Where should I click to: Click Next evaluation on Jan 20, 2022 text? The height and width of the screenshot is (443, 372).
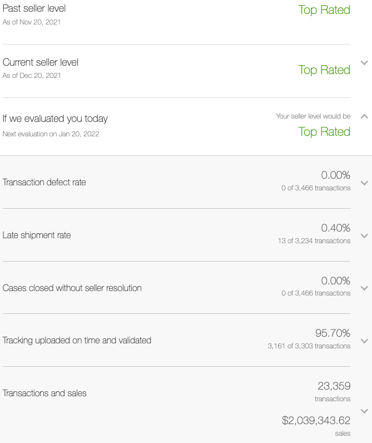click(51, 134)
